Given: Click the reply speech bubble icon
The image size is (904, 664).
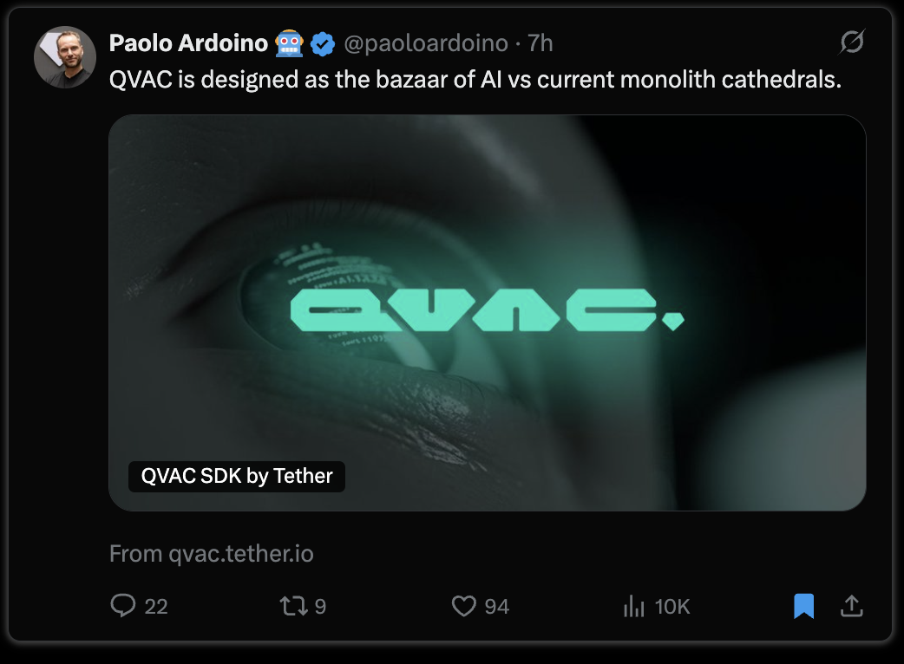Looking at the screenshot, I should 123,606.
